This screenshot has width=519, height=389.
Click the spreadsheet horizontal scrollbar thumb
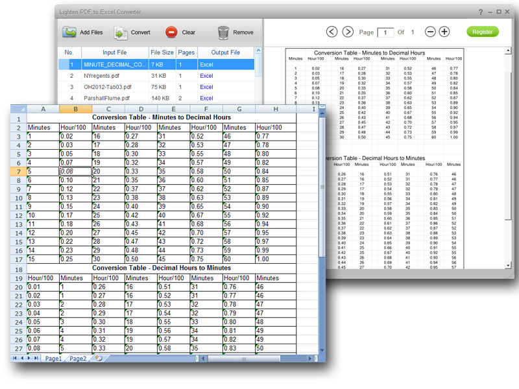[x=244, y=359]
